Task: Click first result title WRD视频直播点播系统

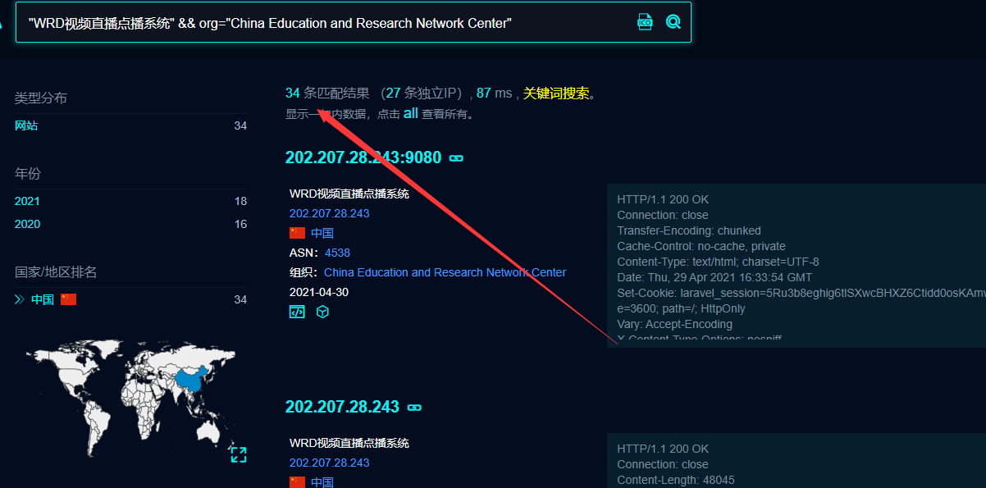Action: [x=349, y=194]
